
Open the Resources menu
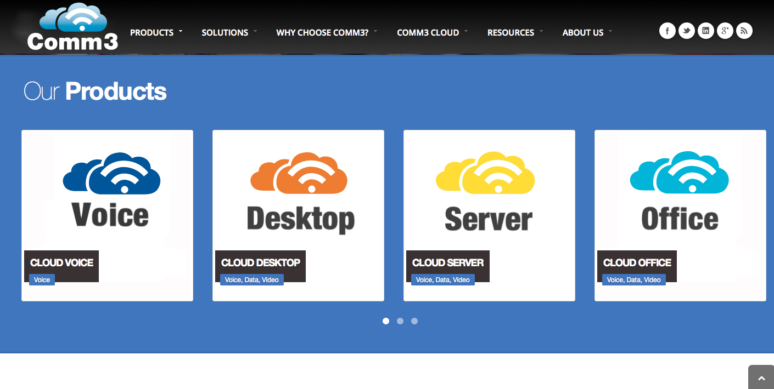click(x=511, y=32)
